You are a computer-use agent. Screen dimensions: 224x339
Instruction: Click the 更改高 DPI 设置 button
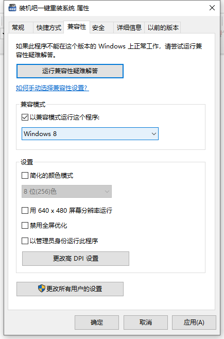[76, 258]
